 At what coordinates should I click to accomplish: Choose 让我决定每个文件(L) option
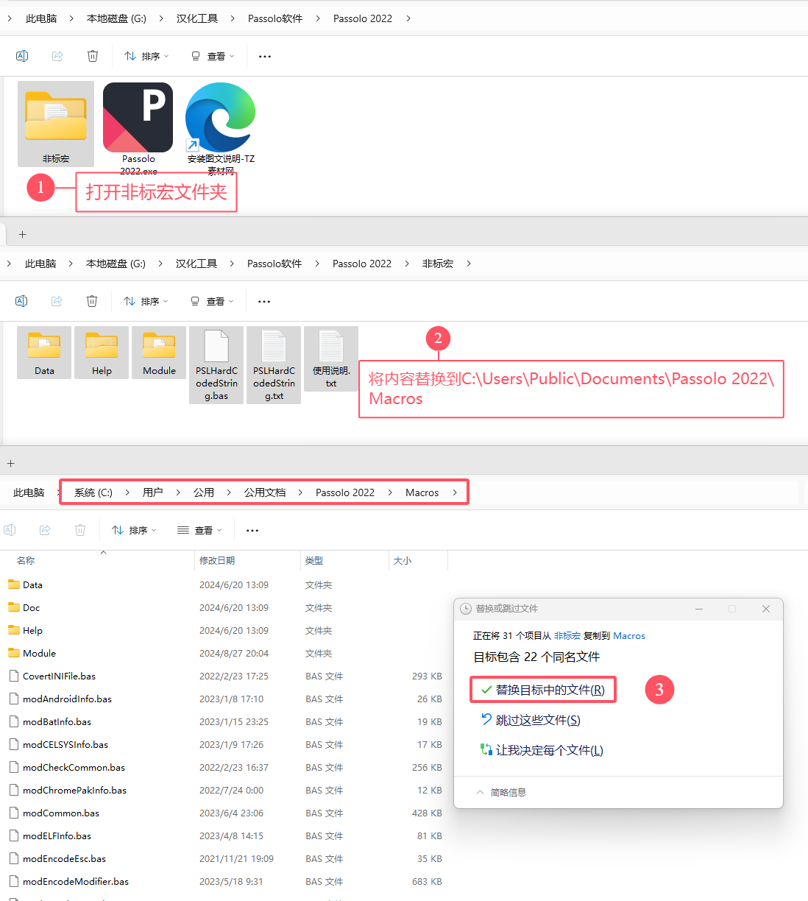pos(542,750)
